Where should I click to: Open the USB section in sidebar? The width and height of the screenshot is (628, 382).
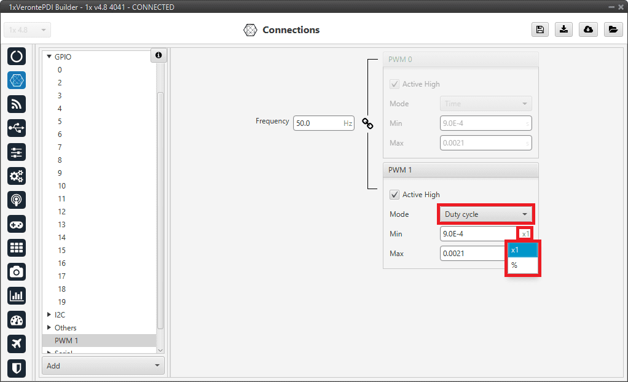click(x=17, y=128)
